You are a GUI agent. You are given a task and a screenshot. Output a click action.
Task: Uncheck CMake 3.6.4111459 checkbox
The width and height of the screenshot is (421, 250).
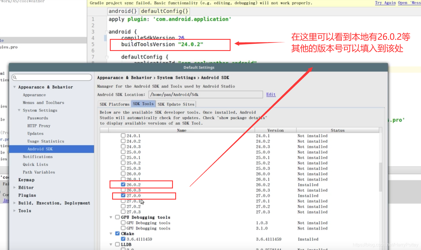coord(123,239)
